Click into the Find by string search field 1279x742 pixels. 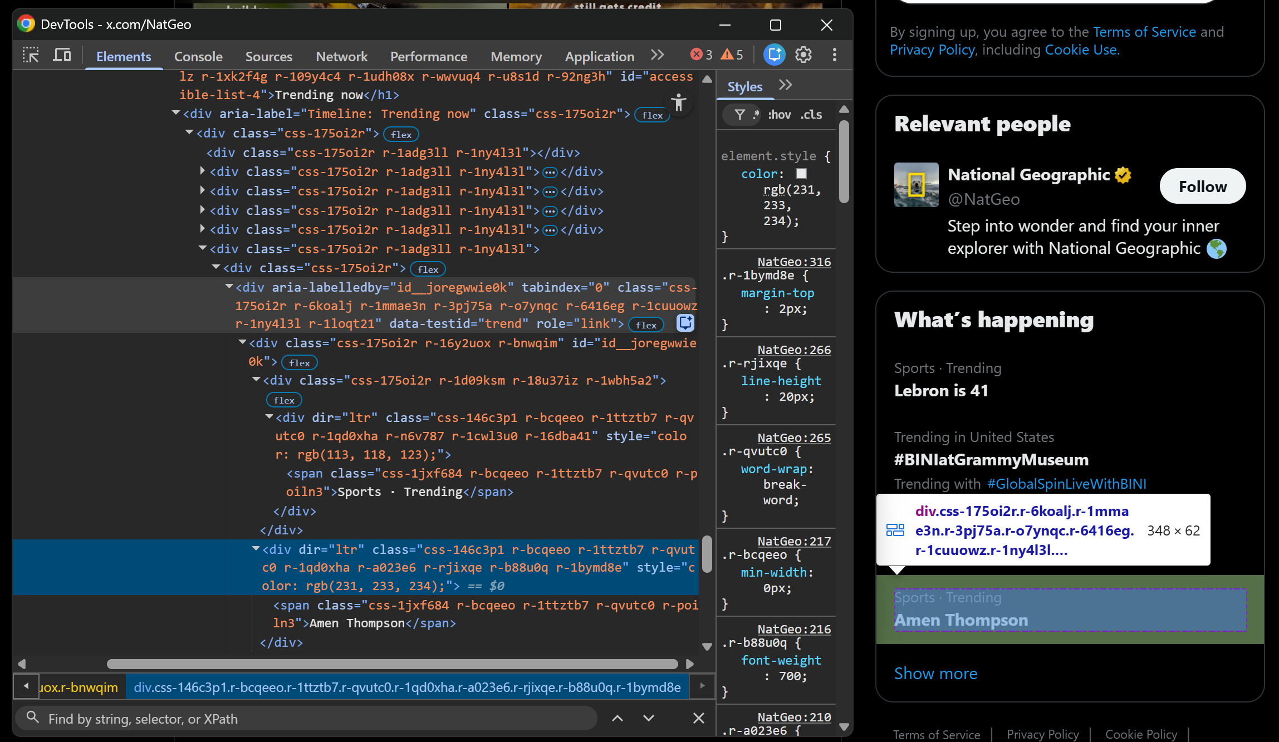pyautogui.click(x=306, y=719)
